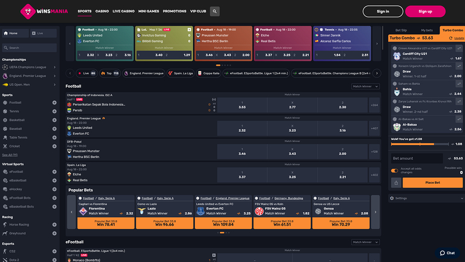Click the Sign up button

click(x=425, y=11)
